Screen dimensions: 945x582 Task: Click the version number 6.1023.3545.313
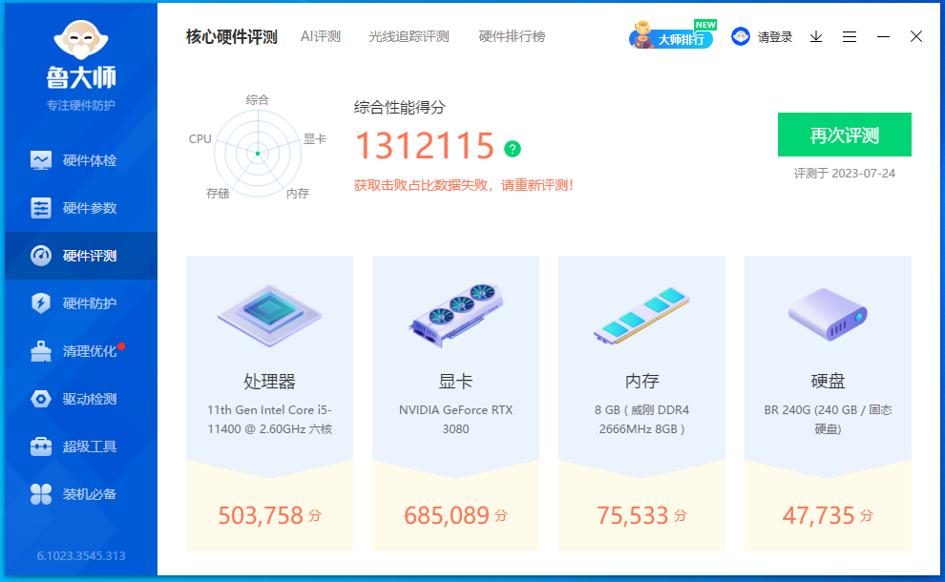click(81, 556)
